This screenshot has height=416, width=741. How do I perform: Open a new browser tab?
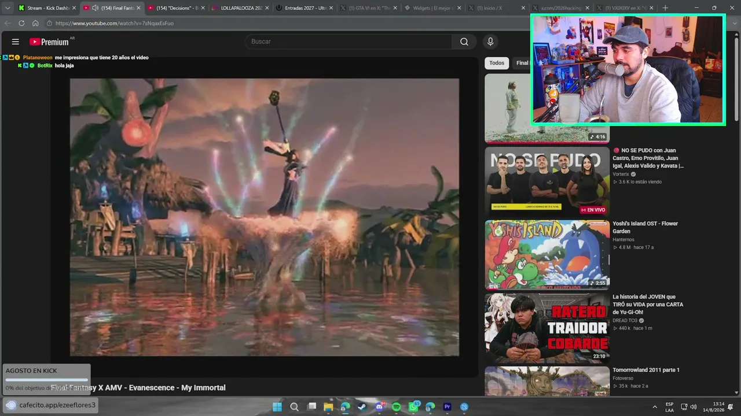click(x=665, y=8)
